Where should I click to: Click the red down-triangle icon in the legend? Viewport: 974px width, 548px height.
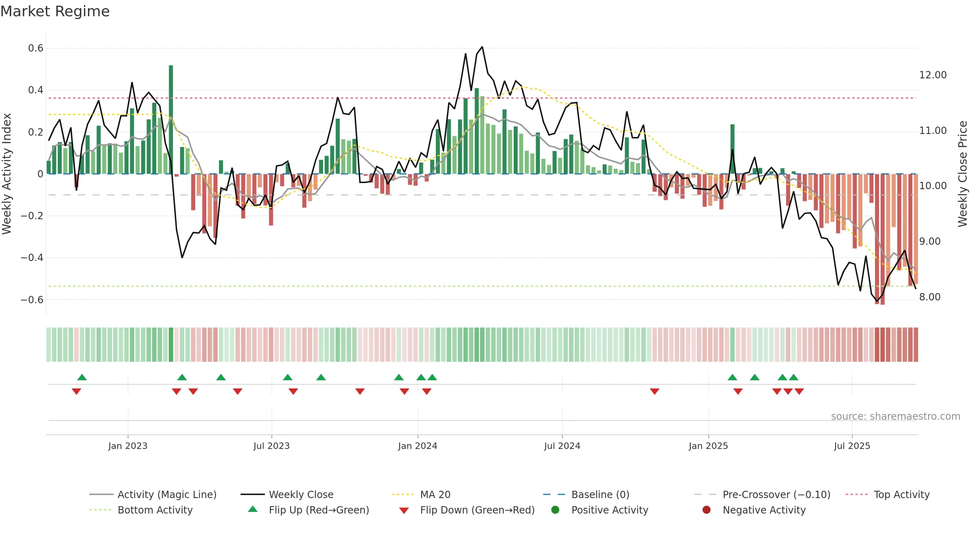[x=404, y=511]
